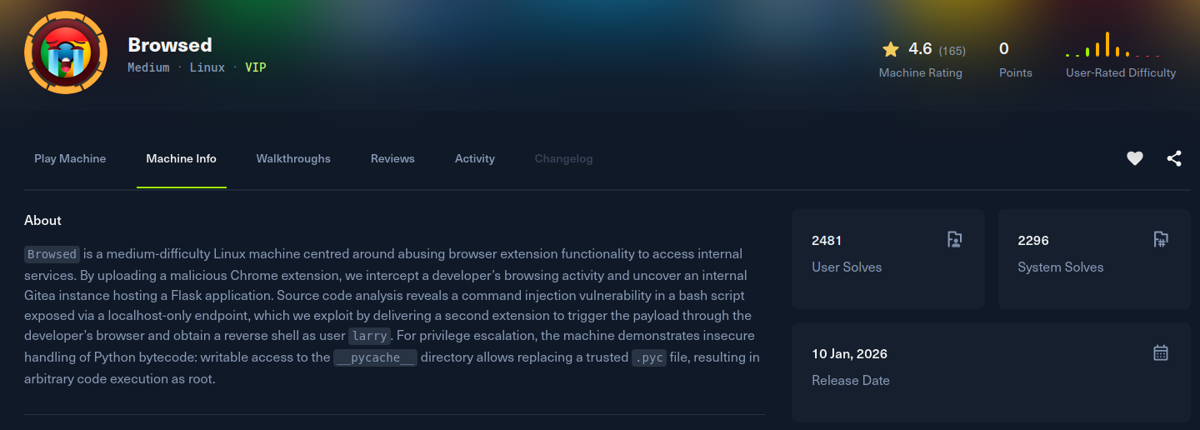Click the share icon
The image size is (1200, 430).
pyautogui.click(x=1174, y=158)
